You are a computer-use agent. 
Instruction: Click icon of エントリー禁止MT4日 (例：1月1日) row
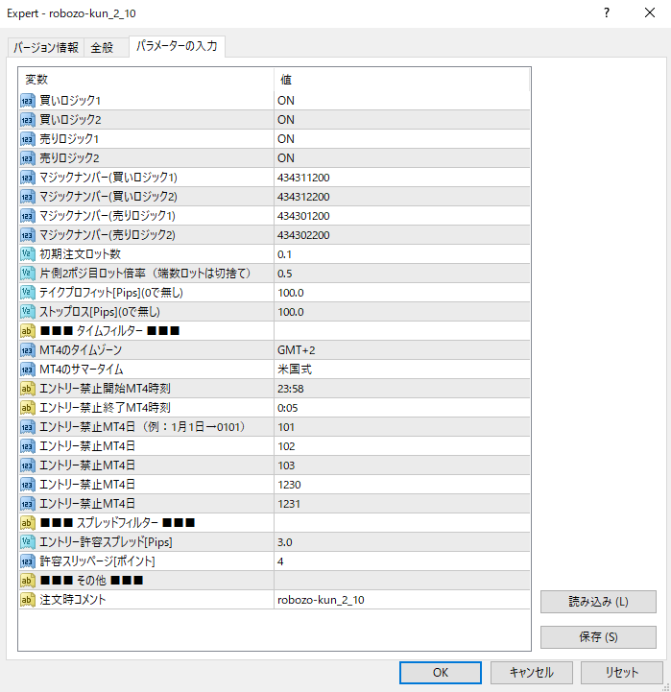28,427
